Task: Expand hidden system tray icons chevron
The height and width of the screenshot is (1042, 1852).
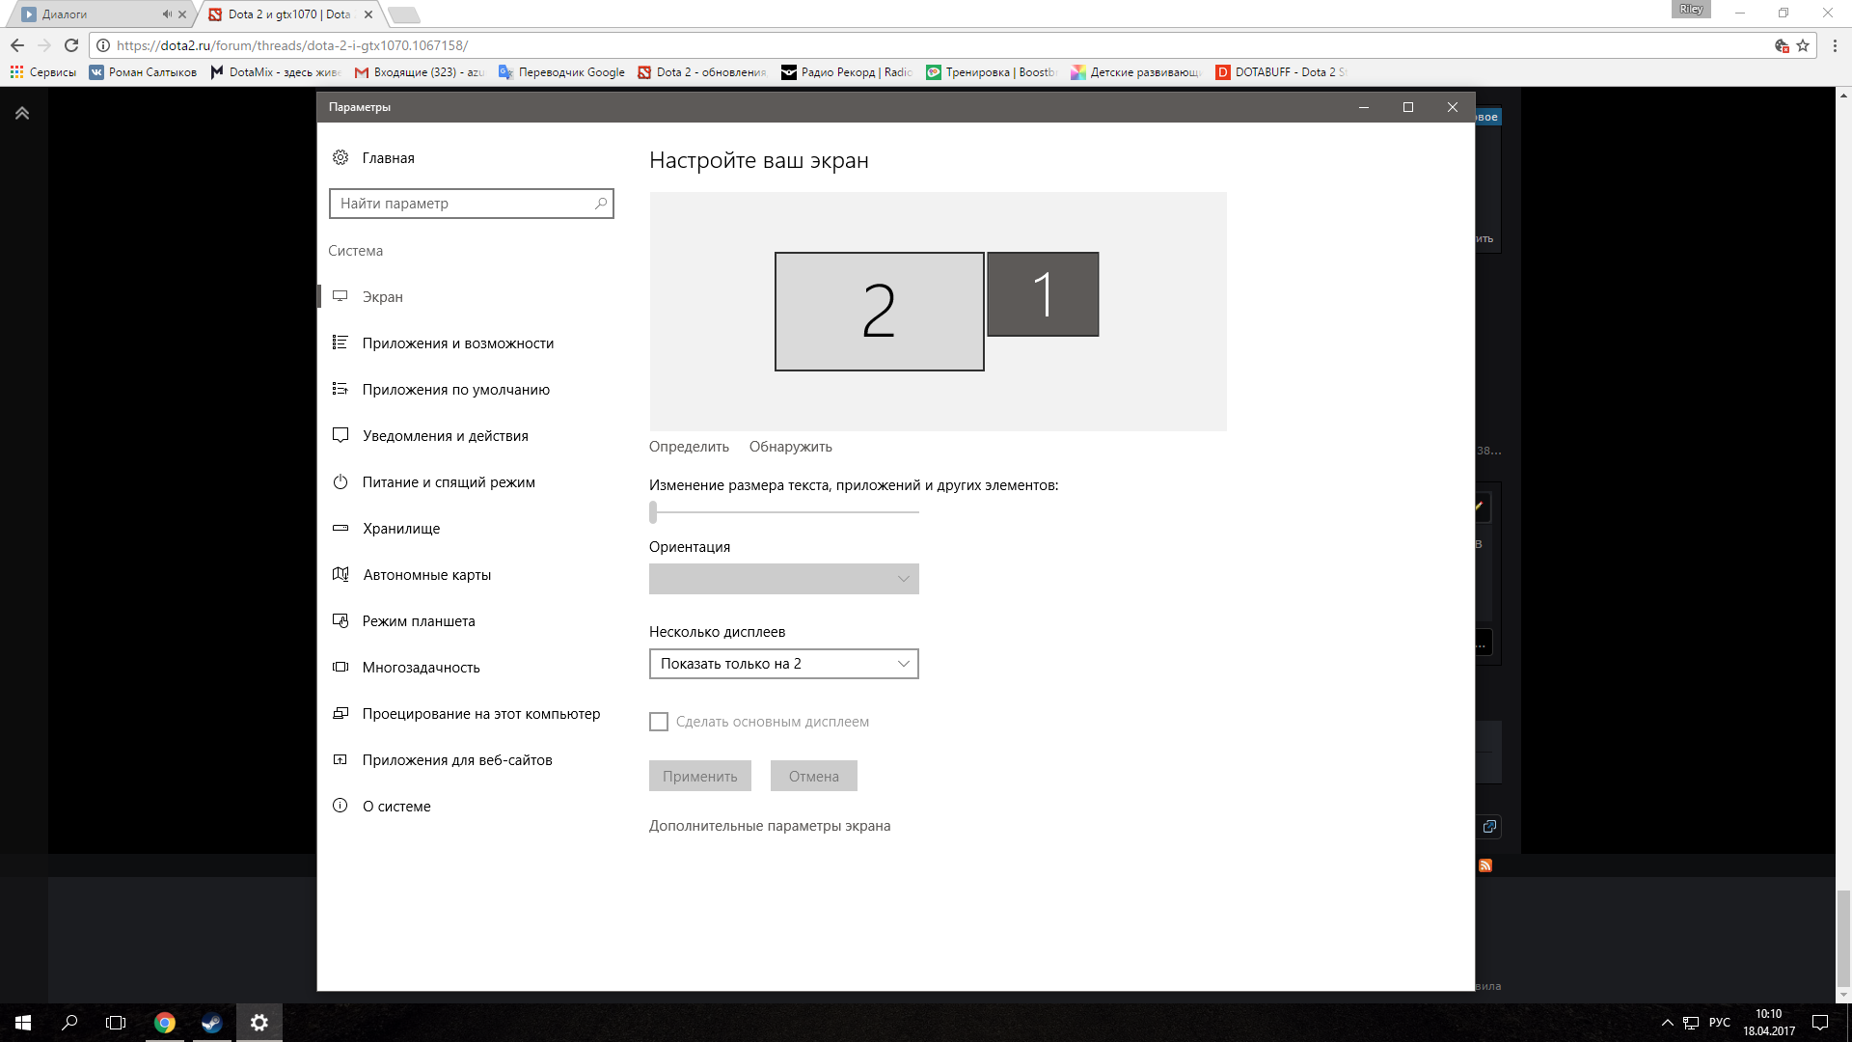Action: tap(1667, 1023)
